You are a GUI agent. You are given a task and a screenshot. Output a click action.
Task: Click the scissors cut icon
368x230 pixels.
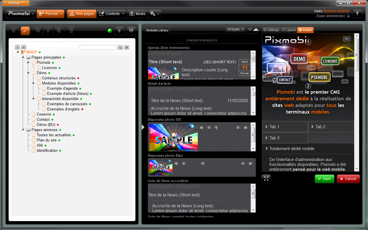click(x=48, y=30)
